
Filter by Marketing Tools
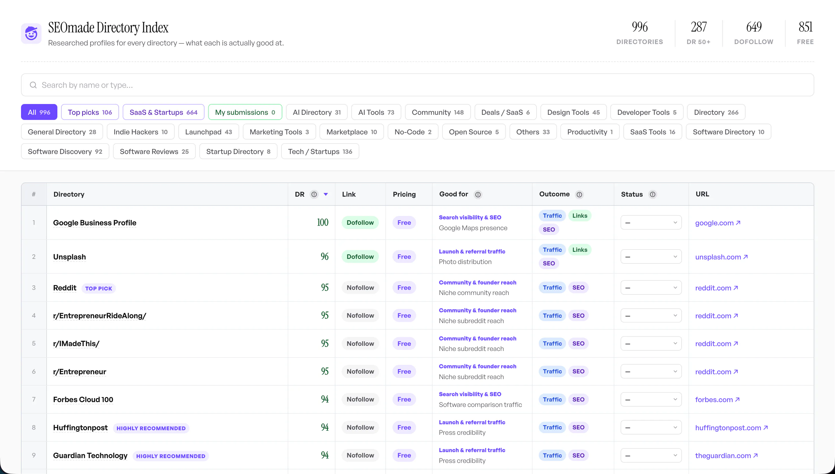click(279, 132)
